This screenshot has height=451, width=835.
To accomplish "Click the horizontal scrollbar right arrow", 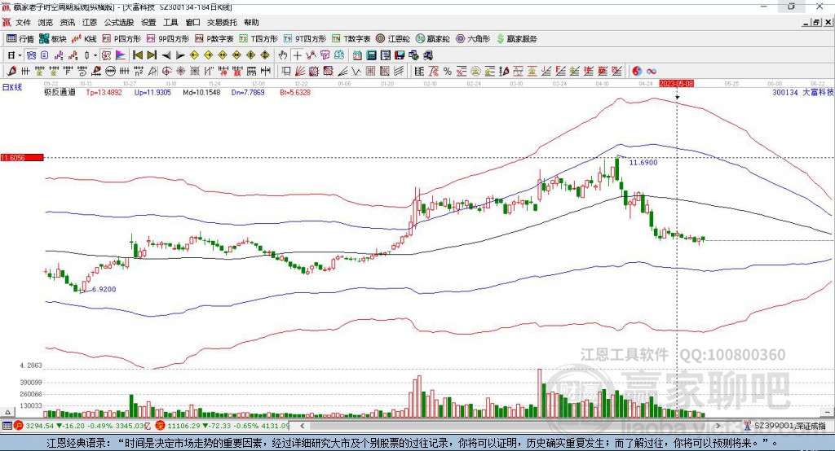I will tap(718, 426).
